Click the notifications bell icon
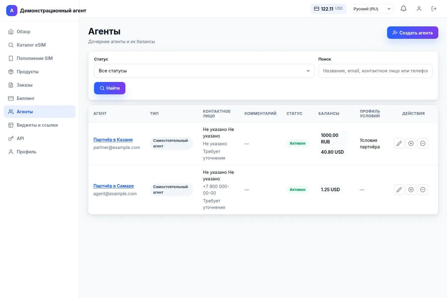 click(404, 9)
